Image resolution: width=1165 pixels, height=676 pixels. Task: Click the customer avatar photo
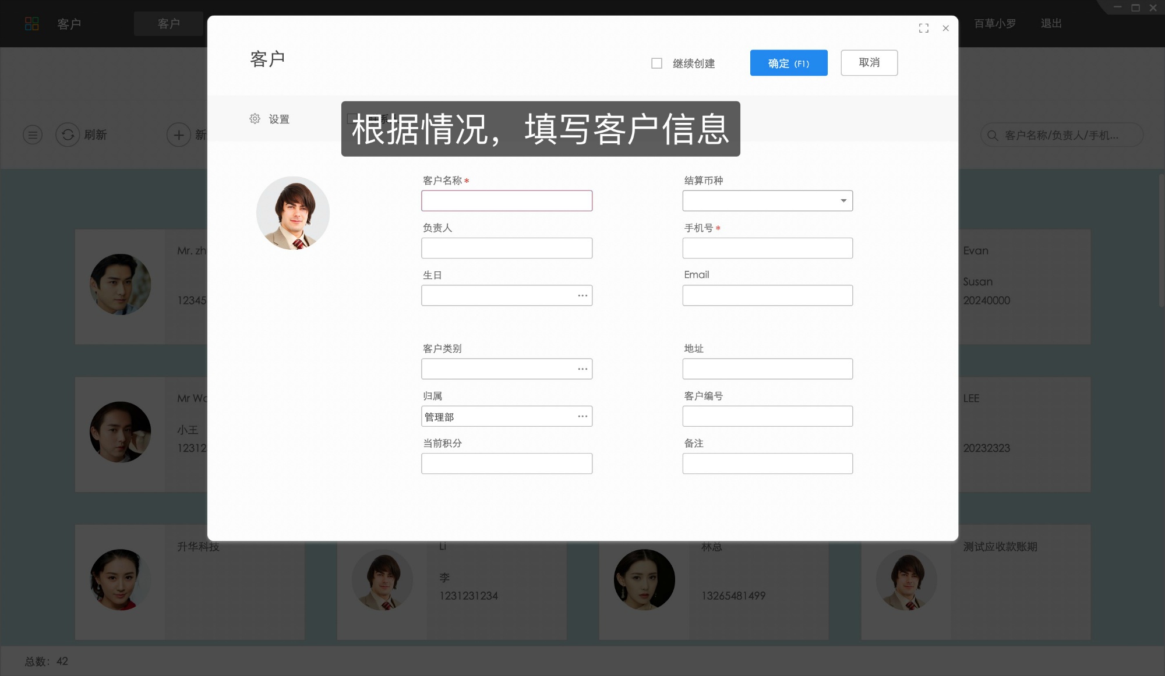tap(293, 213)
